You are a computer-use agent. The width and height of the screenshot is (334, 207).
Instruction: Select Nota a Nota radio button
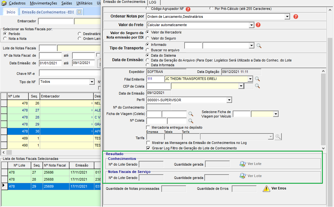pos(5,39)
